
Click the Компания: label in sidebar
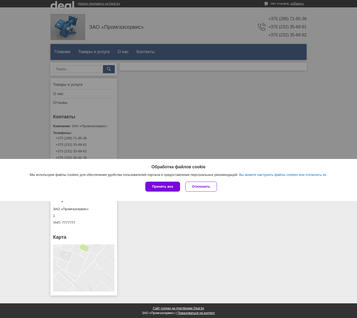tap(62, 126)
